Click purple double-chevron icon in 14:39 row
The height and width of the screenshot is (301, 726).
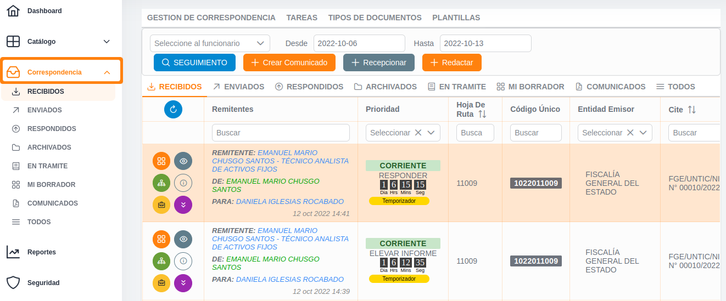[183, 283]
